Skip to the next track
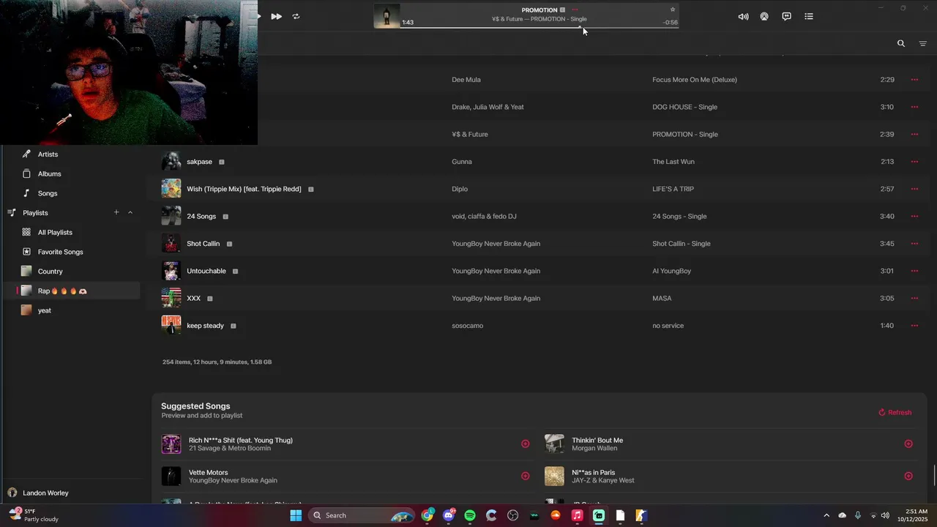This screenshot has height=527, width=937. click(276, 16)
